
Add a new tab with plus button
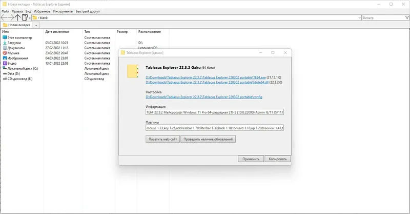coord(36,25)
